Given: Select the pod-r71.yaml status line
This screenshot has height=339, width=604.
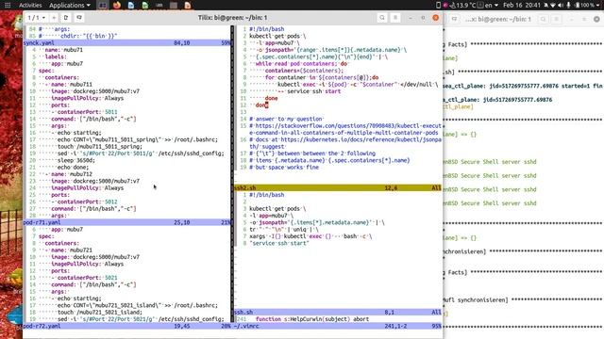Looking at the screenshot, I should pos(126,222).
